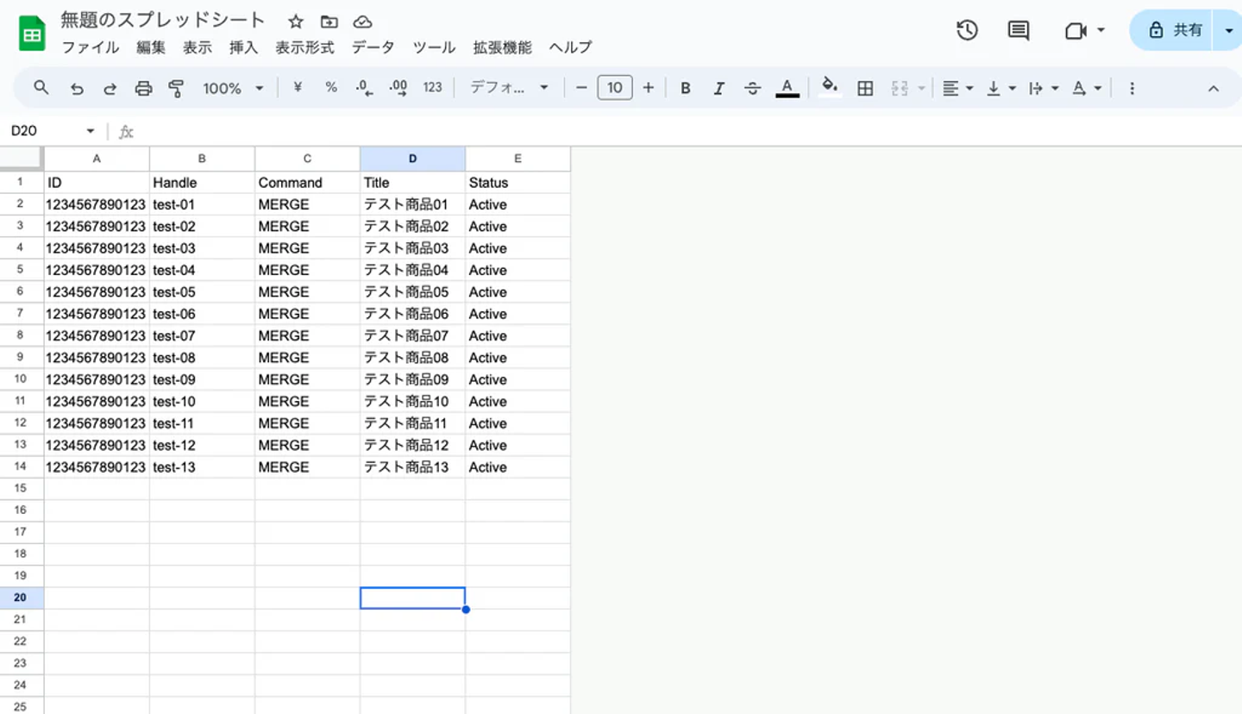1242x714 pixels.
Task: Toggle bold formatting
Action: click(x=686, y=88)
